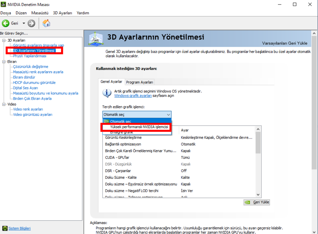Screen dimensions: 318x234
Task: Click the blue info icon in Genel Ayarlar
Action: click(107, 93)
